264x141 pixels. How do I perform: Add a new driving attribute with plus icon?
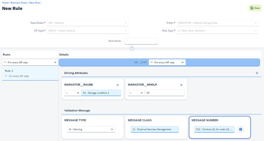point(257,73)
